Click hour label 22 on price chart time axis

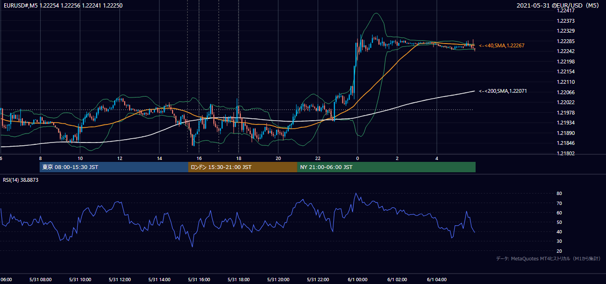[x=318, y=159]
